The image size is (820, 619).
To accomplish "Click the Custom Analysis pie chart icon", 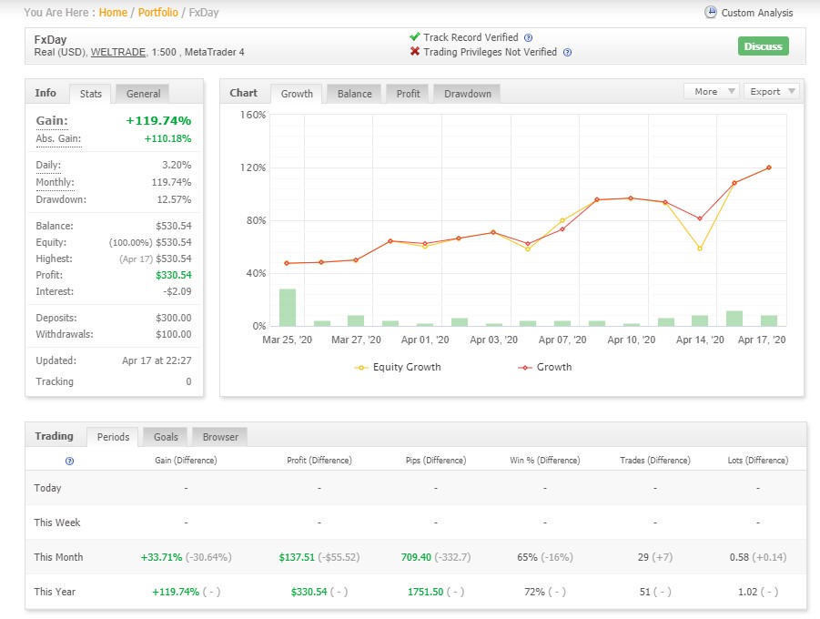I will (711, 13).
